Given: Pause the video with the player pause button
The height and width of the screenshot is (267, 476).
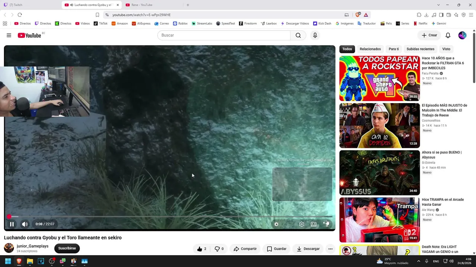Looking at the screenshot, I should pos(12,224).
